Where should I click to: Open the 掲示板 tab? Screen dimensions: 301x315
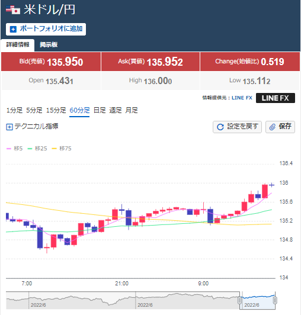49,44
